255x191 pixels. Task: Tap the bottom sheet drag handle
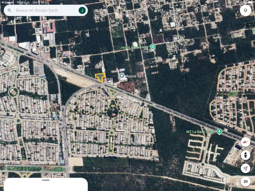tap(46, 180)
